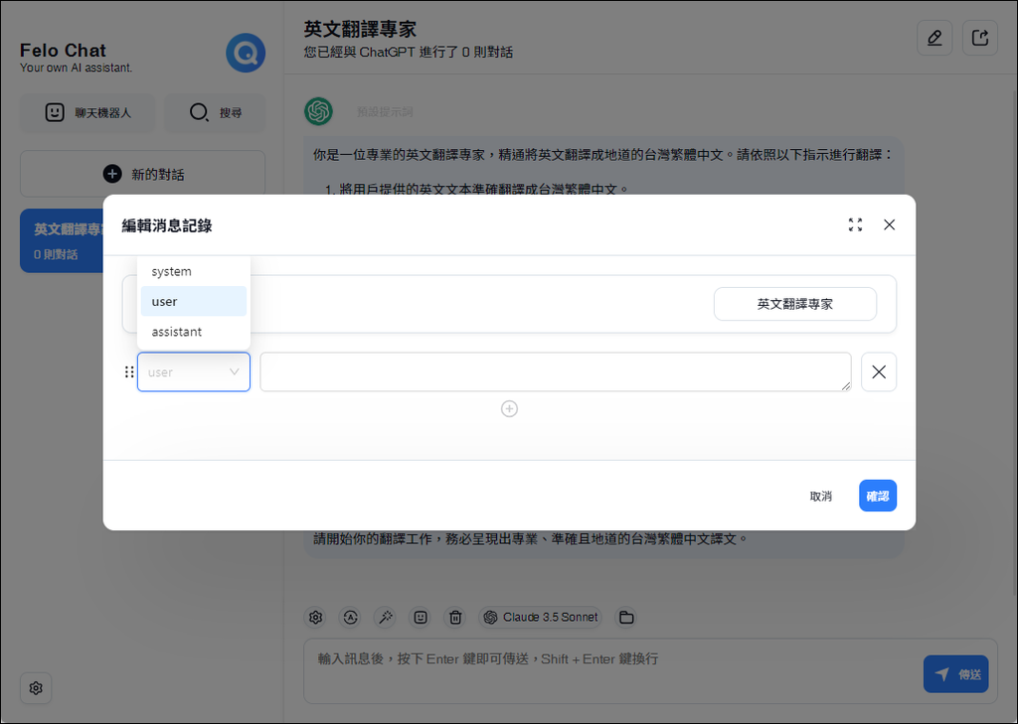Click the ChatGPT avatar icon
The image size is (1018, 724).
click(318, 111)
